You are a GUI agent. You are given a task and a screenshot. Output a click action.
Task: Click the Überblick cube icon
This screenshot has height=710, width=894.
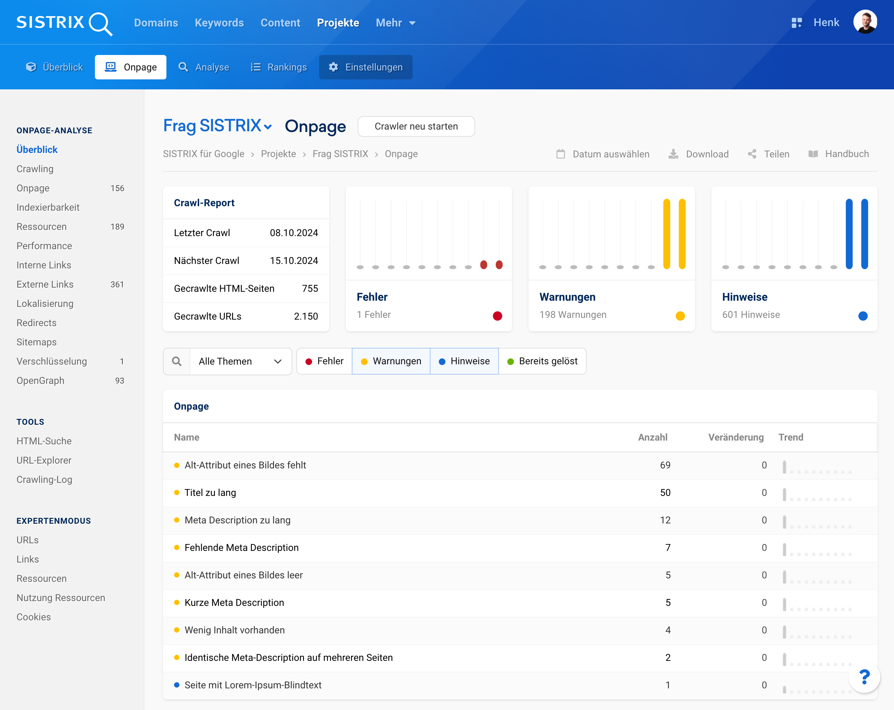coord(31,67)
